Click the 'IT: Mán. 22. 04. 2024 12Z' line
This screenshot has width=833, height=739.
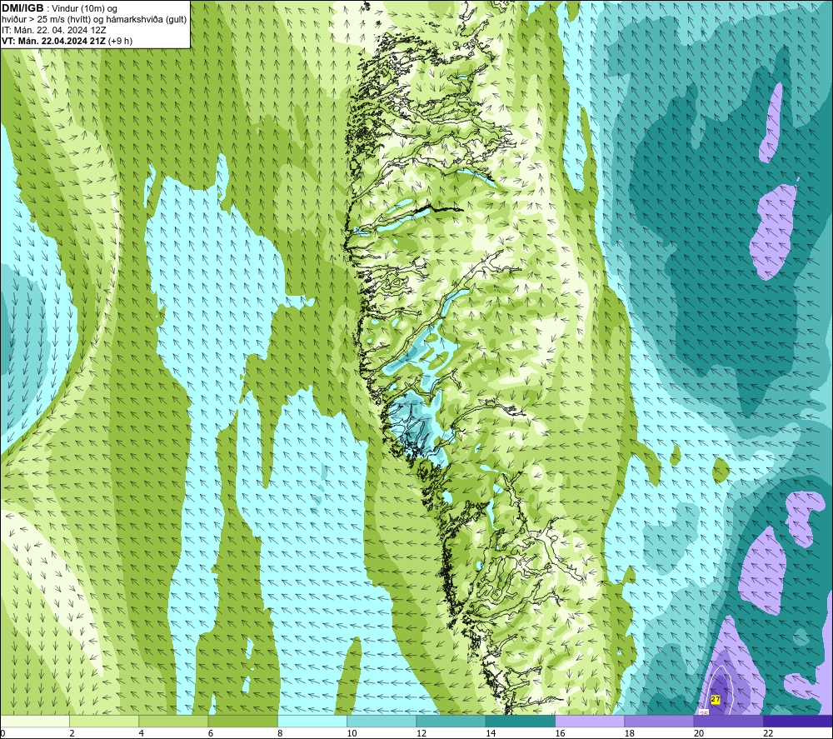click(54, 30)
